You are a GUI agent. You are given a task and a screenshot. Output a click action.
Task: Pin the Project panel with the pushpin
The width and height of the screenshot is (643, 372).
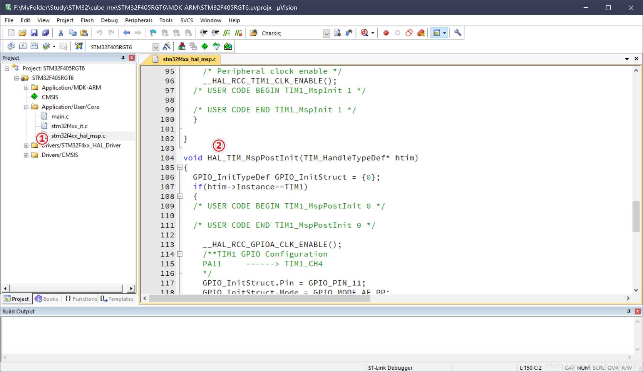coord(123,58)
